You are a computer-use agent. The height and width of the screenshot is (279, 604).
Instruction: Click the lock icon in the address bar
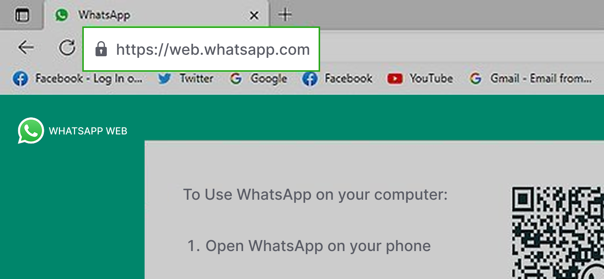(101, 49)
